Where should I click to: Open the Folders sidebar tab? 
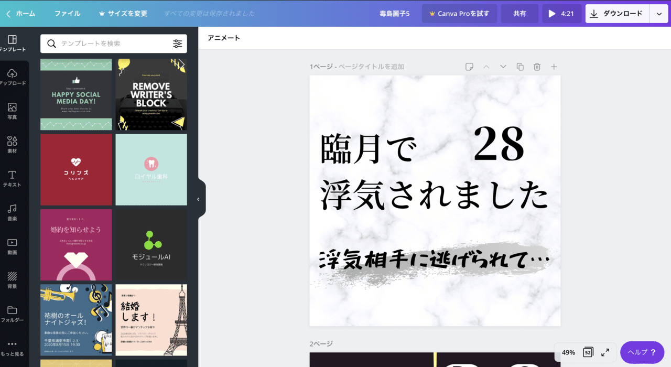coord(13,314)
